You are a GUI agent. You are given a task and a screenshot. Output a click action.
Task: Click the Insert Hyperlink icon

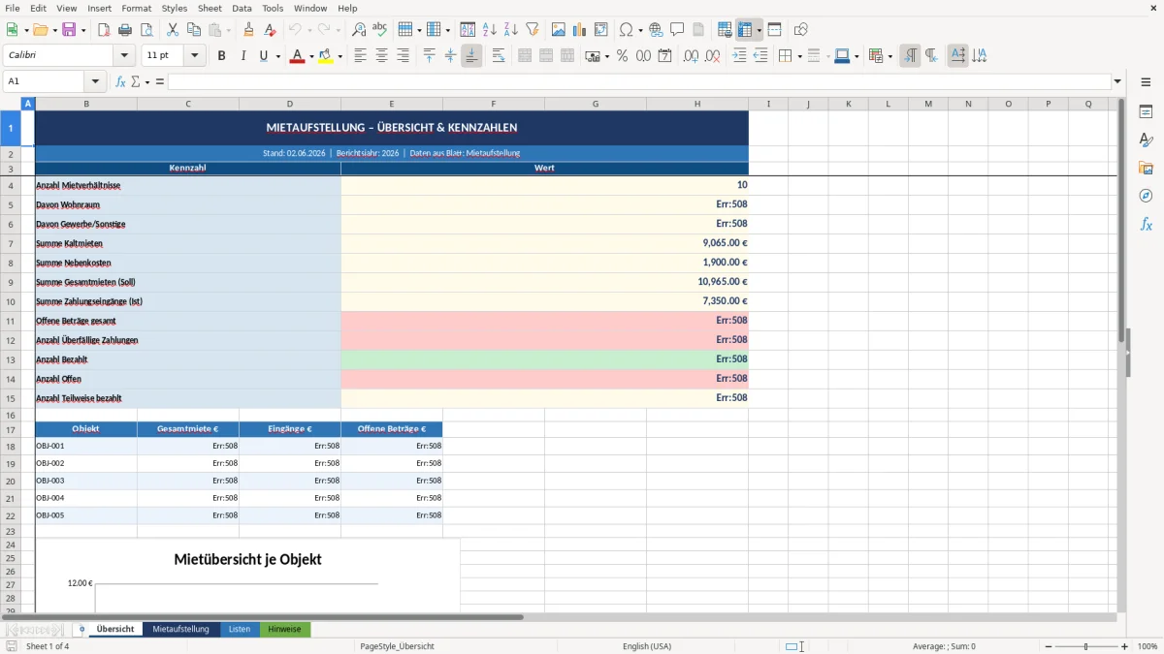tap(656, 30)
